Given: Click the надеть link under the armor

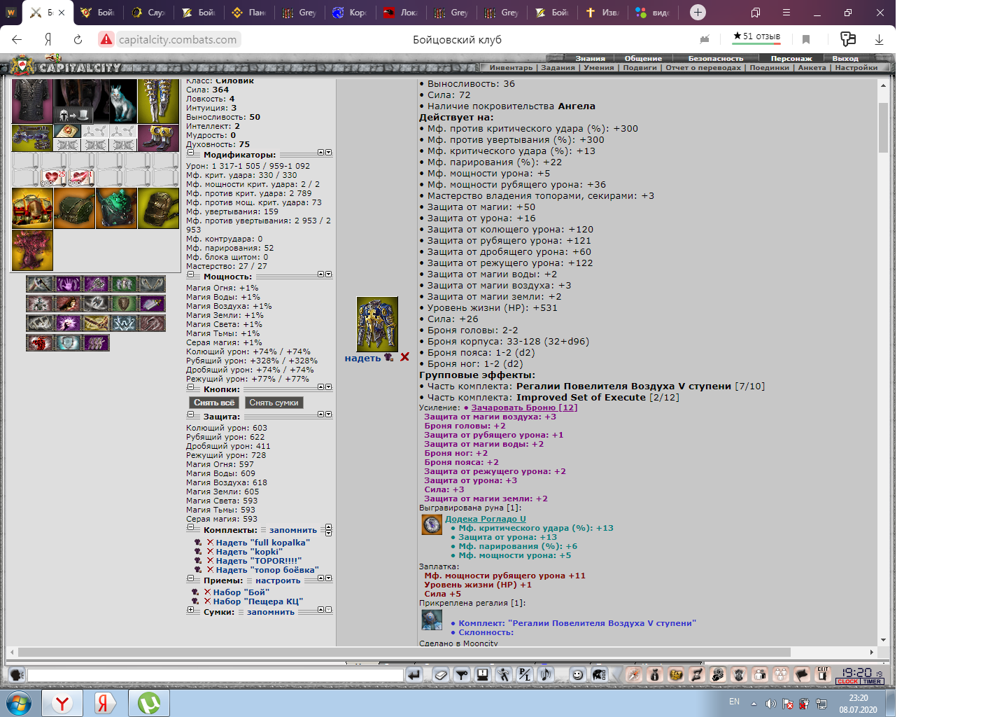Looking at the screenshot, I should coord(362,358).
